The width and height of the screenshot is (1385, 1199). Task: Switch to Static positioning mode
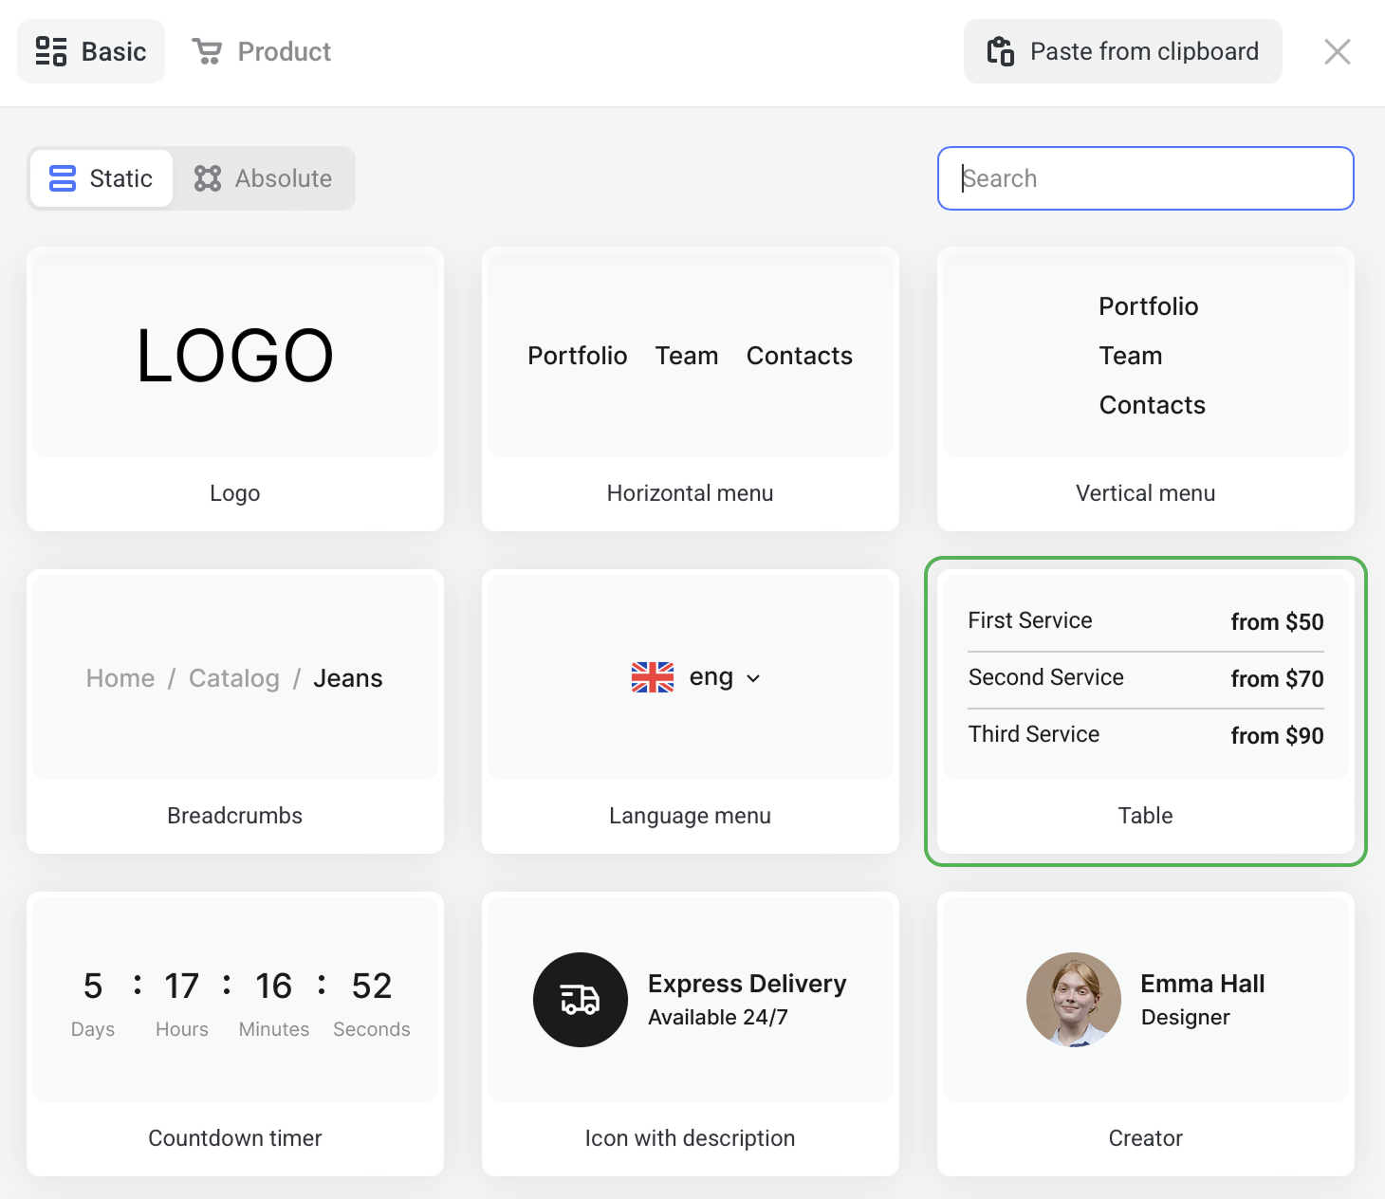point(102,178)
